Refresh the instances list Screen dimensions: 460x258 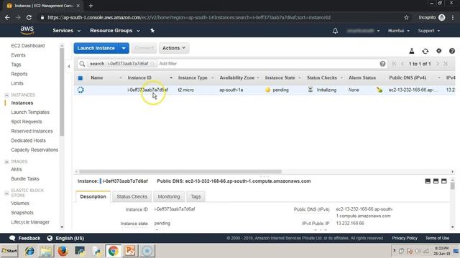pyautogui.click(x=425, y=51)
